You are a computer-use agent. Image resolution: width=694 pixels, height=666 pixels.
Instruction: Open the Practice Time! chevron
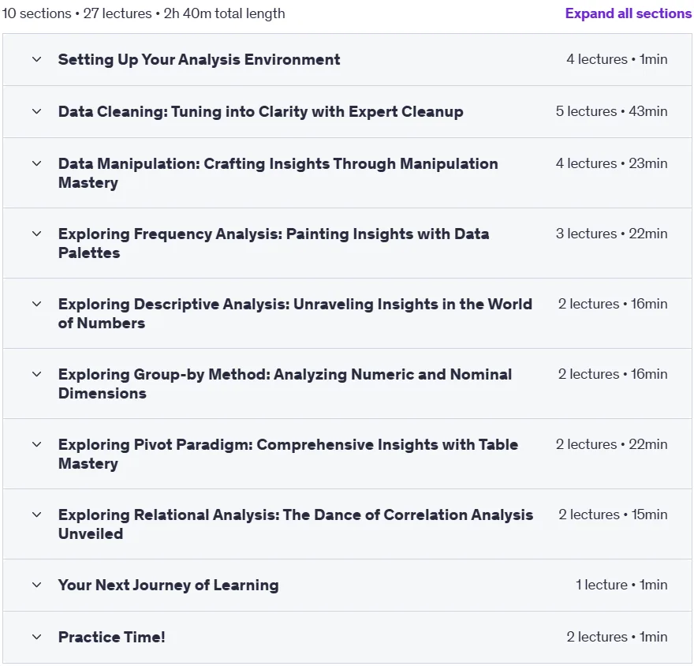click(x=37, y=638)
